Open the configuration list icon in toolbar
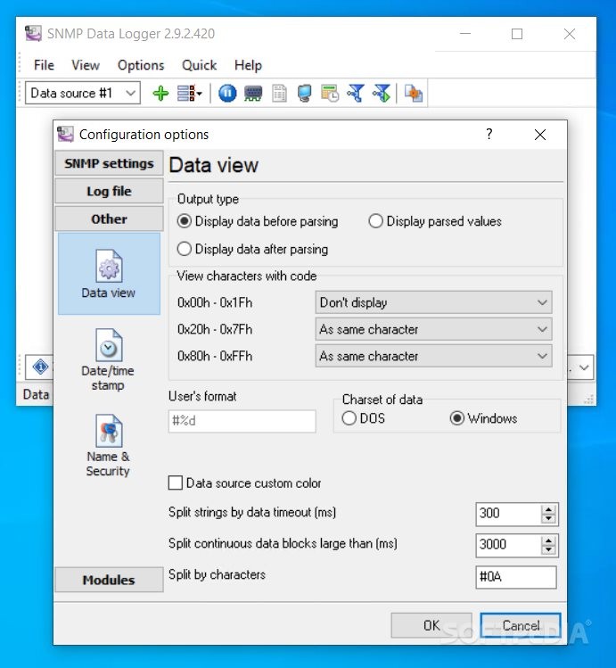Image resolution: width=616 pixels, height=668 pixels. coord(189,93)
